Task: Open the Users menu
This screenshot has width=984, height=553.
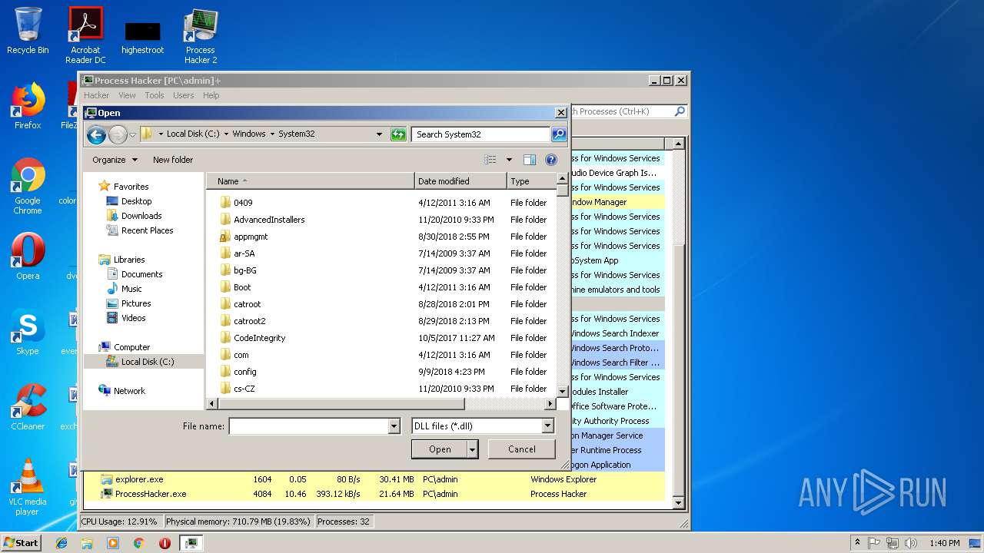Action: click(183, 95)
